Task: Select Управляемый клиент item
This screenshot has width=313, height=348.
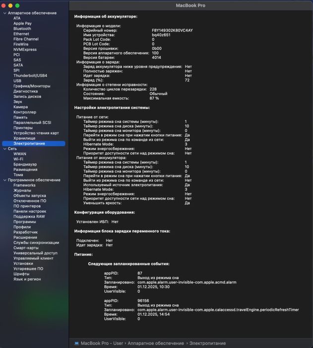Action: 33,259
